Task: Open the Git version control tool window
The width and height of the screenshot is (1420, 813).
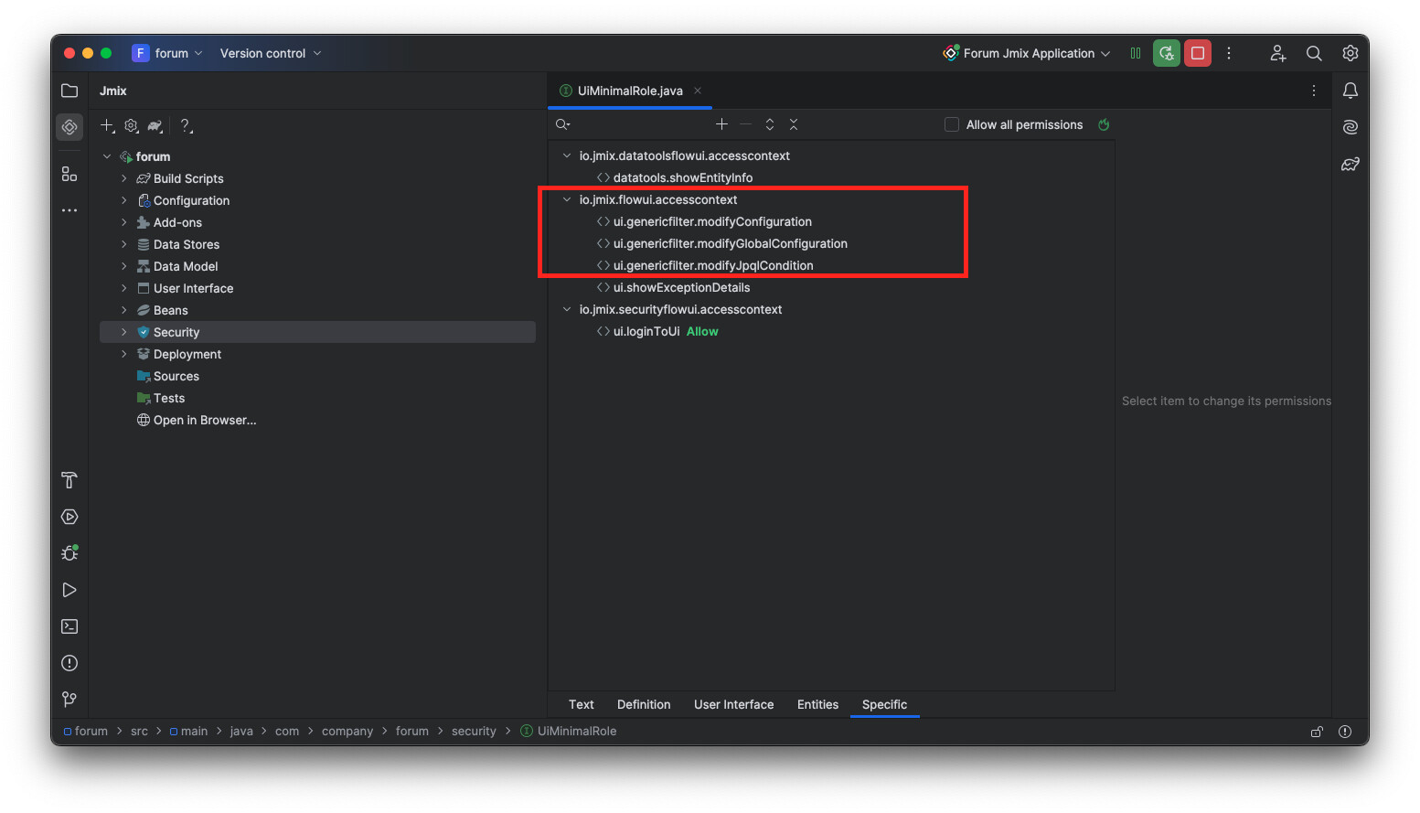Action: (69, 700)
